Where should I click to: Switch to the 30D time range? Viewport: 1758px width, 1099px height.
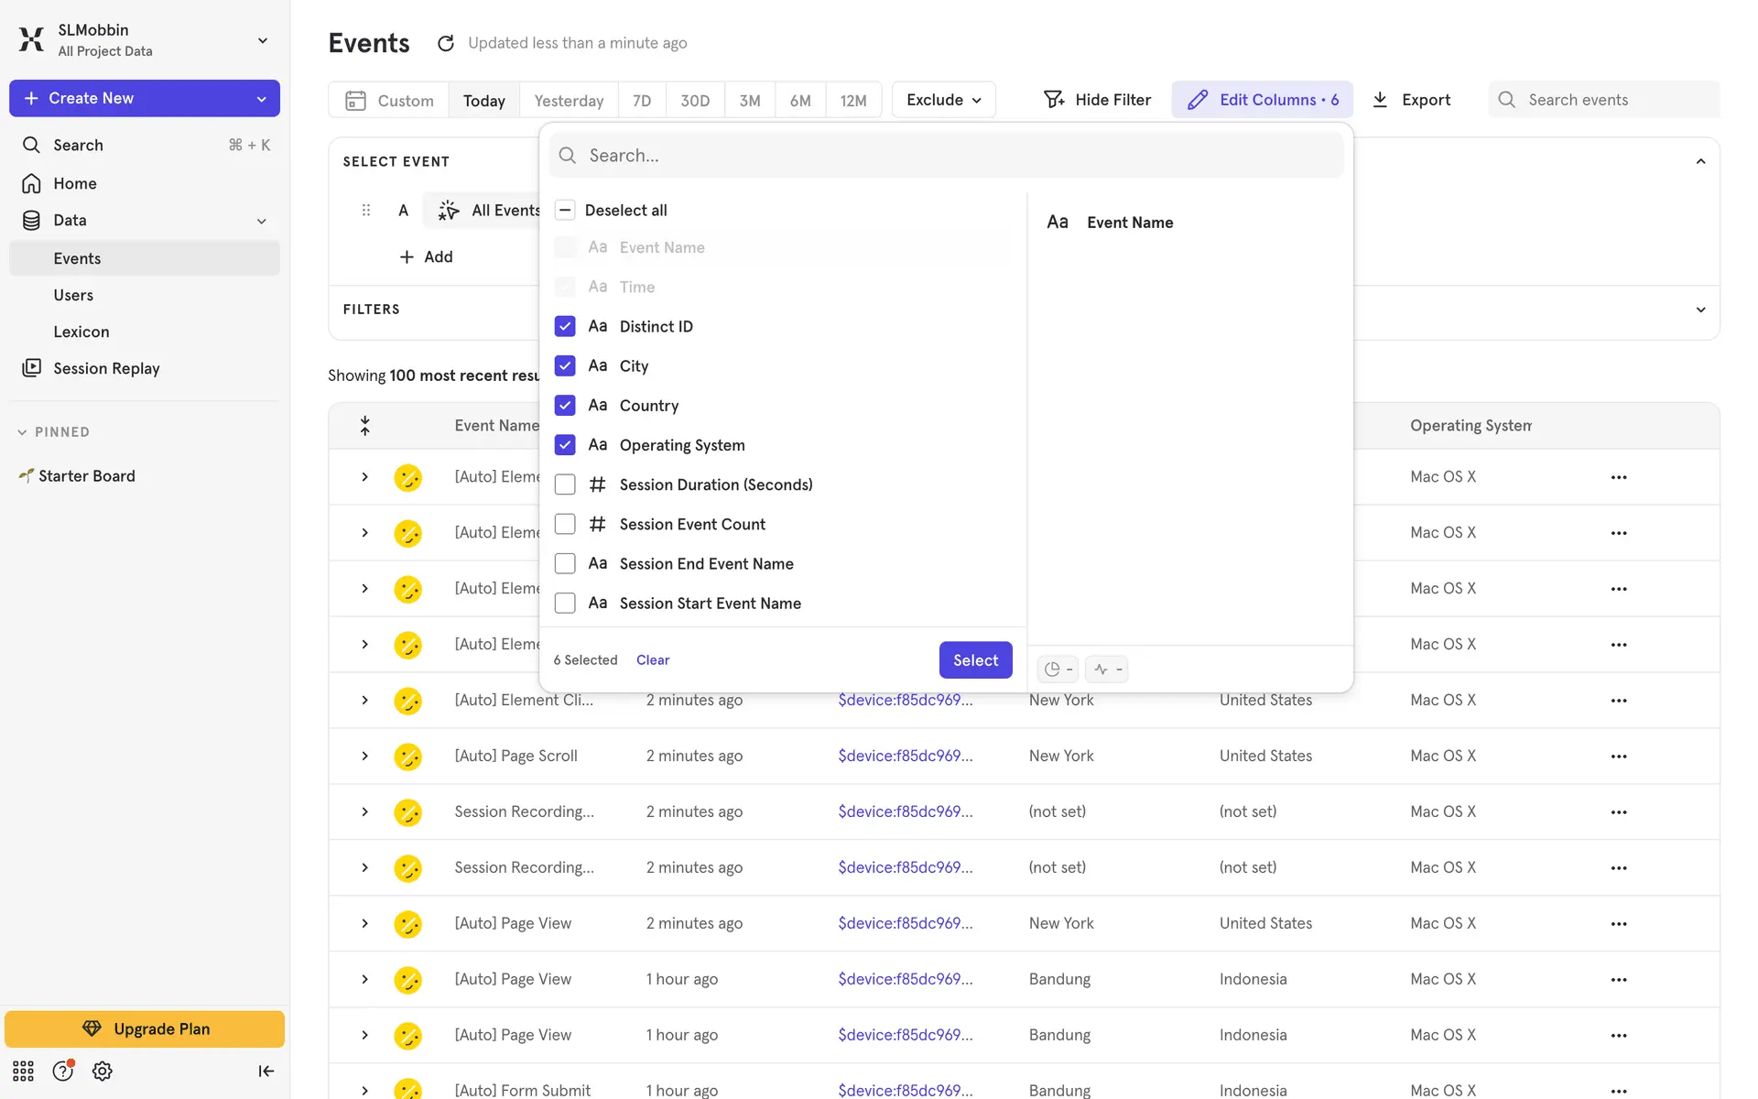click(695, 101)
